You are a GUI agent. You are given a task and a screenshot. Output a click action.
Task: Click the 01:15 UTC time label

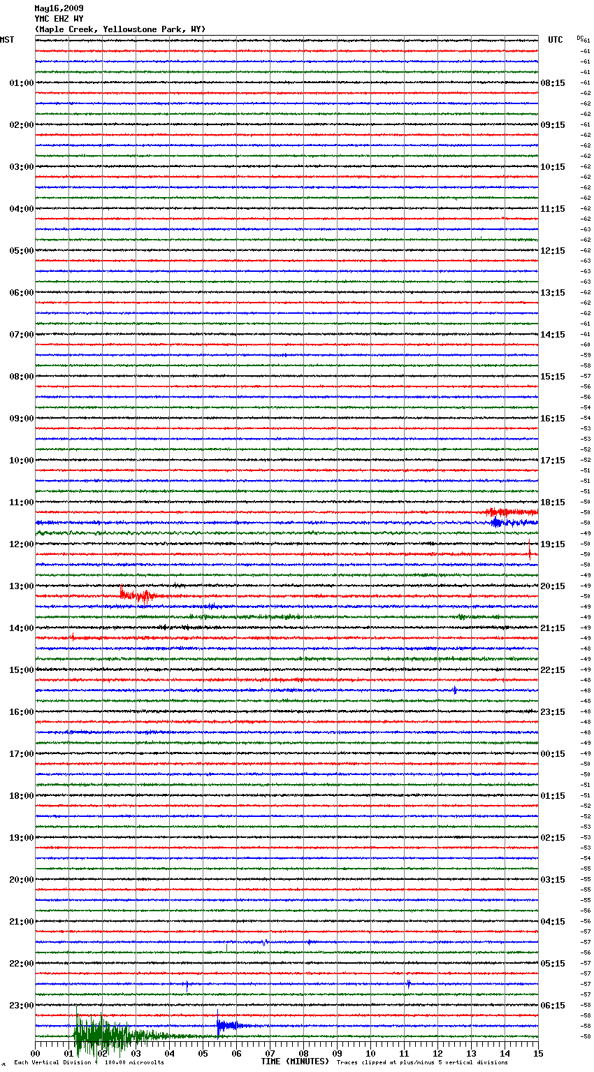(x=553, y=796)
